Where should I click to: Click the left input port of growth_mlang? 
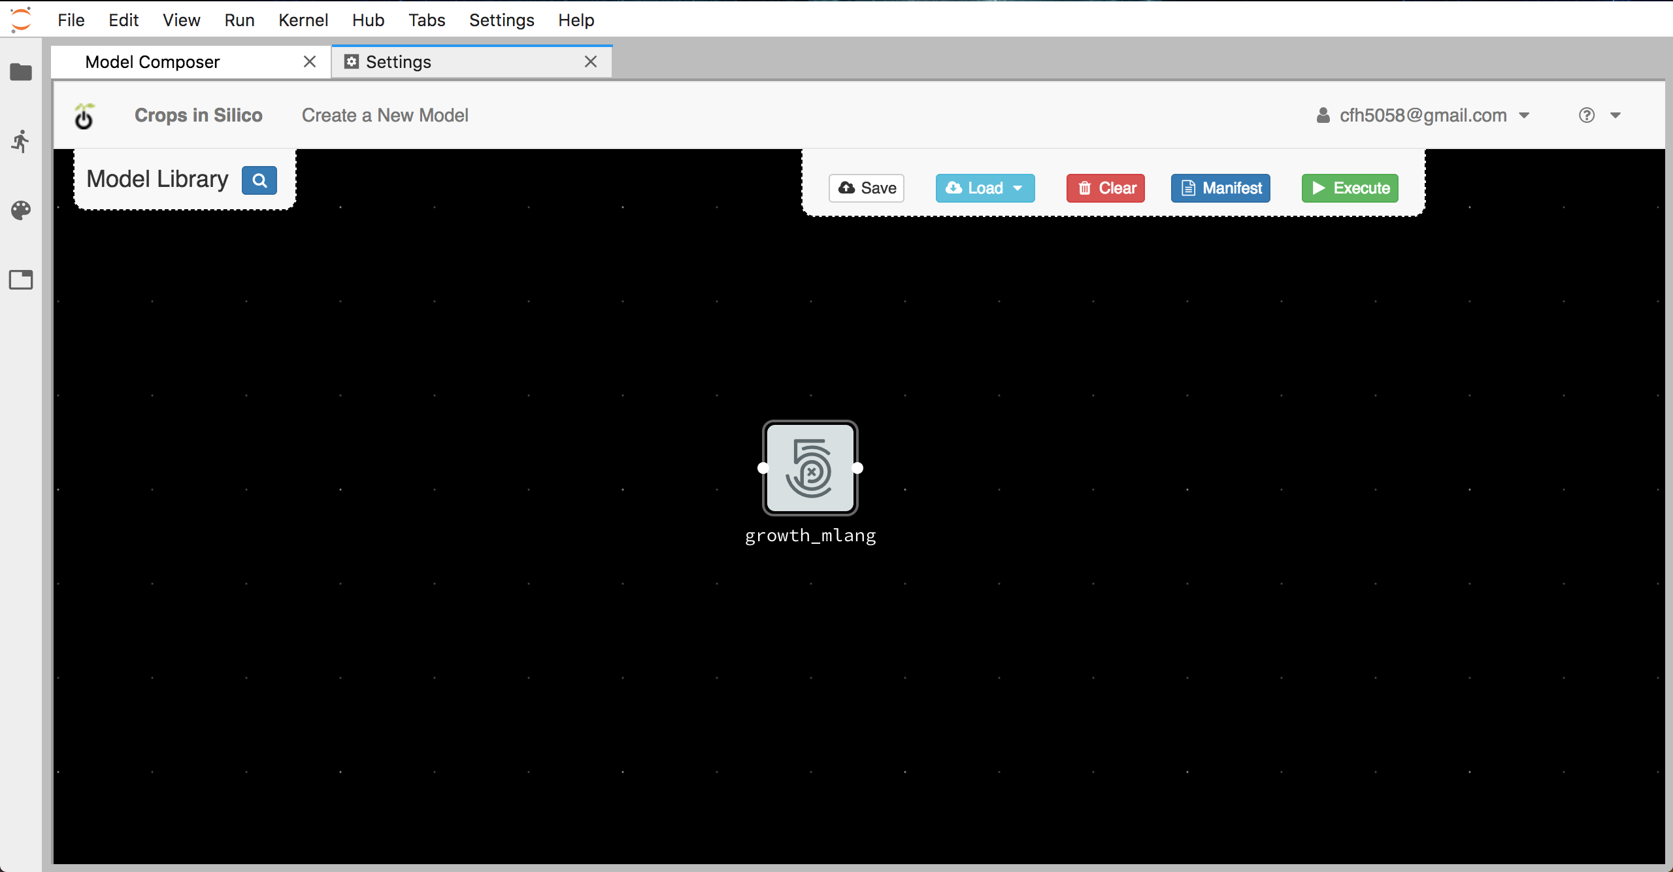point(763,468)
